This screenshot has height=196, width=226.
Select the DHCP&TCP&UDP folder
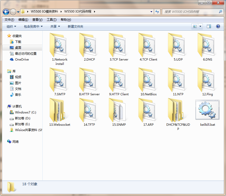pos(178,114)
